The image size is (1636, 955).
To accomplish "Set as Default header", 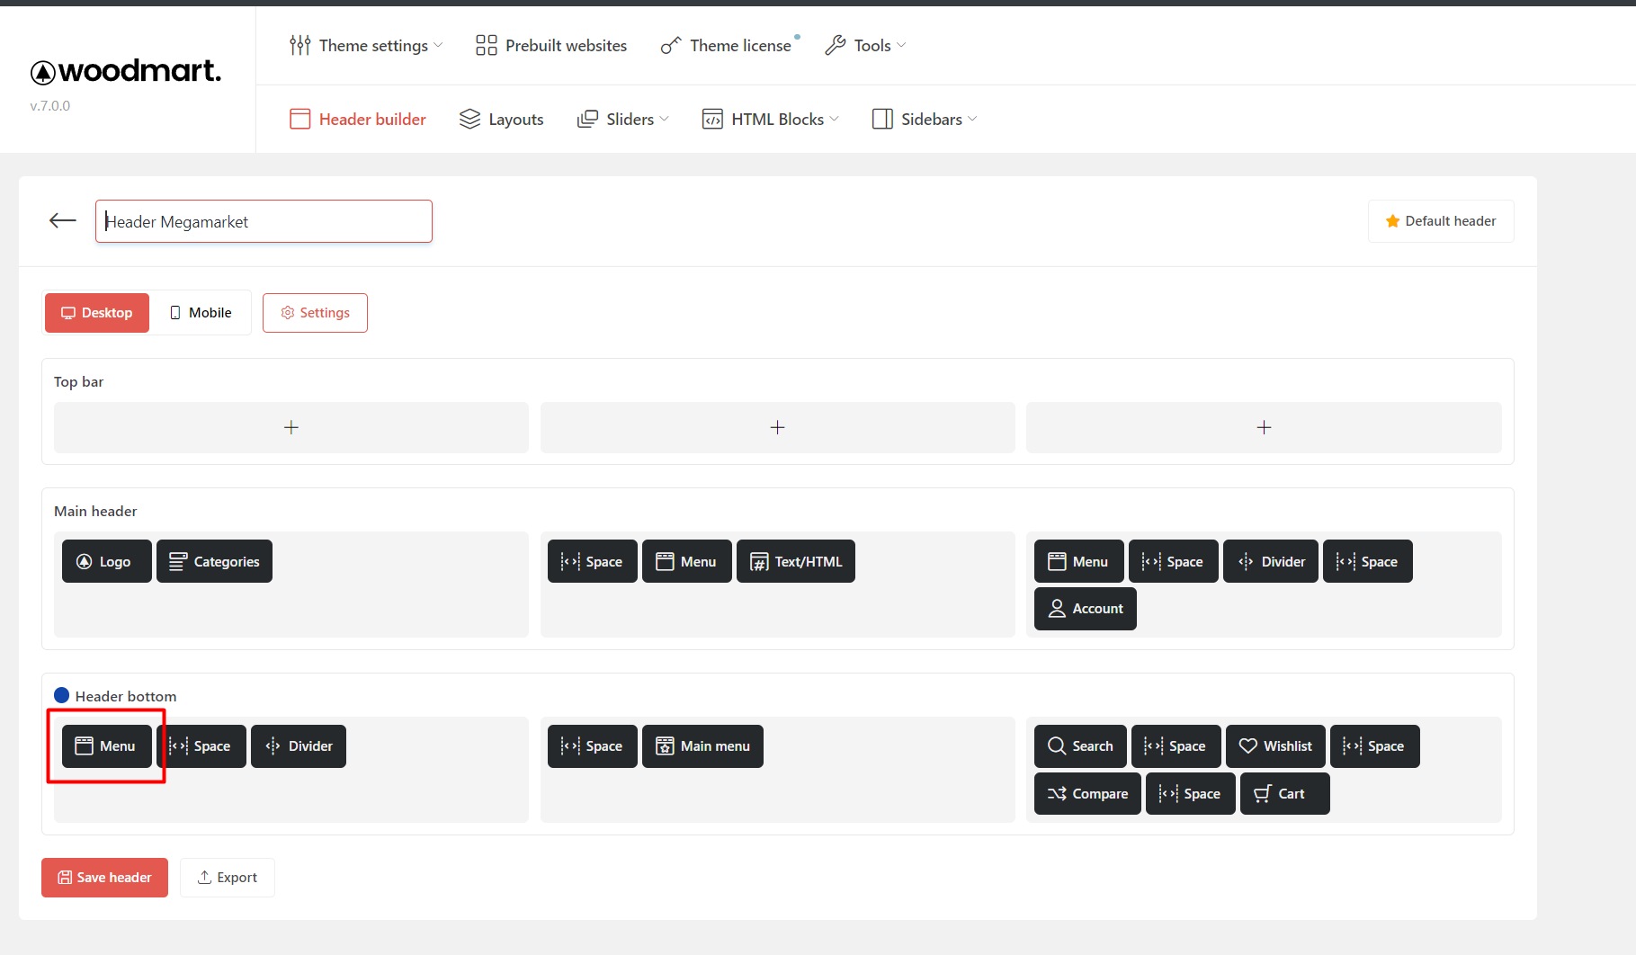I will 1441,221.
